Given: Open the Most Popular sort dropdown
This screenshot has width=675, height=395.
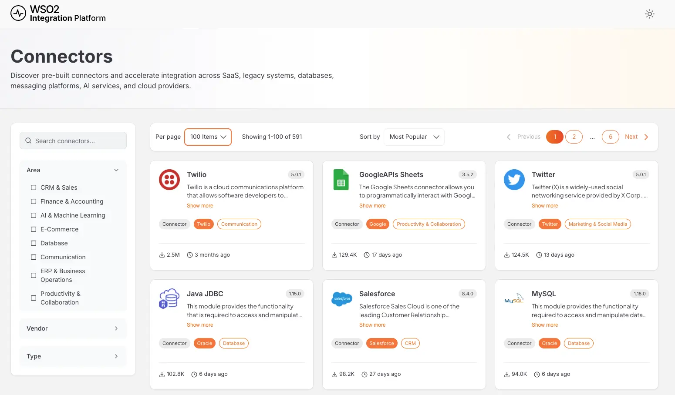Looking at the screenshot, I should pos(414,137).
